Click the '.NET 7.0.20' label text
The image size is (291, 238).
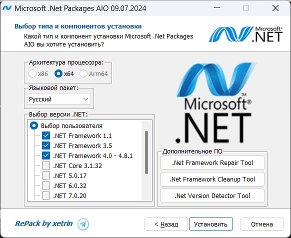click(70, 196)
